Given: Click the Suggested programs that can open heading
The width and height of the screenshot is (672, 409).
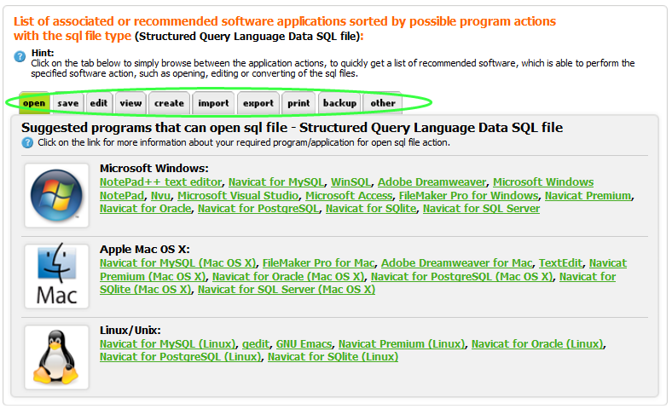Looking at the screenshot, I should click(x=292, y=128).
